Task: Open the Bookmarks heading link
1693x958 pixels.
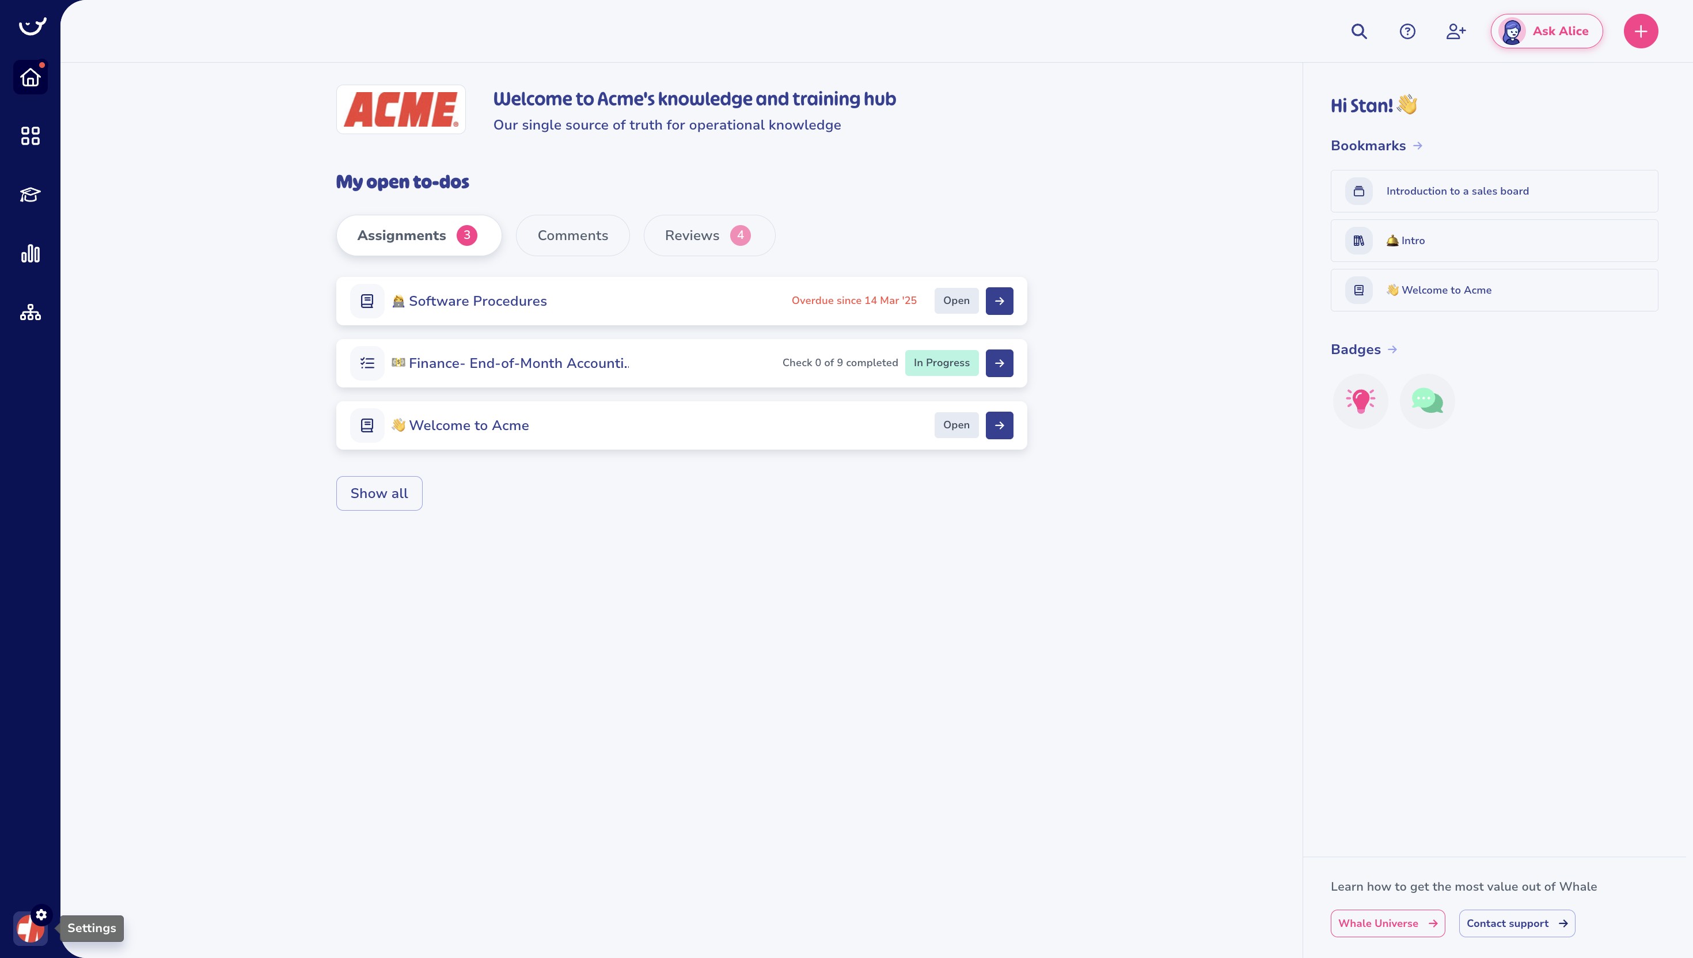Action: [x=1367, y=146]
